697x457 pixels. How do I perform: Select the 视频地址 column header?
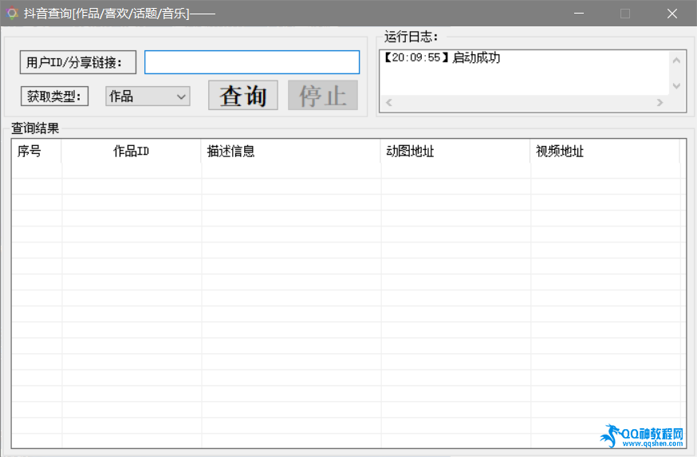(605, 152)
